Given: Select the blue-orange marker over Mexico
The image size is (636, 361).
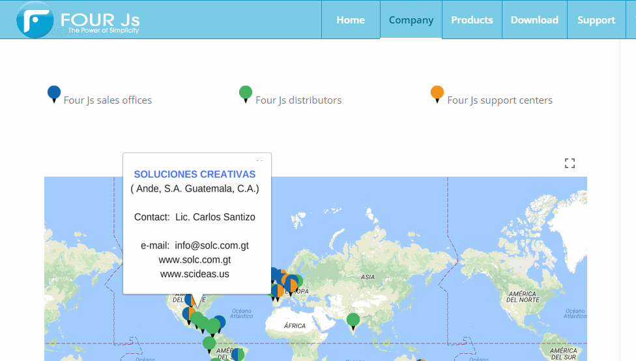Looking at the screenshot, I should (x=189, y=315).
